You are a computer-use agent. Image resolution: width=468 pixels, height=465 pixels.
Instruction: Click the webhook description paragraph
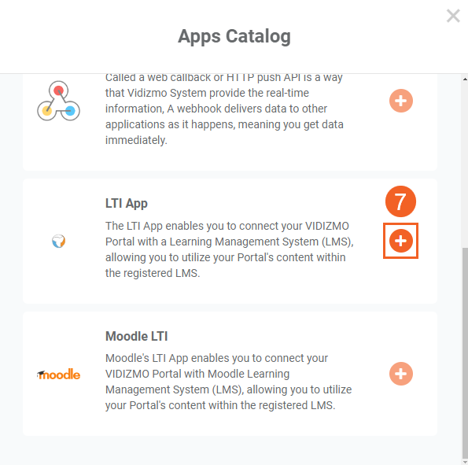tap(224, 109)
